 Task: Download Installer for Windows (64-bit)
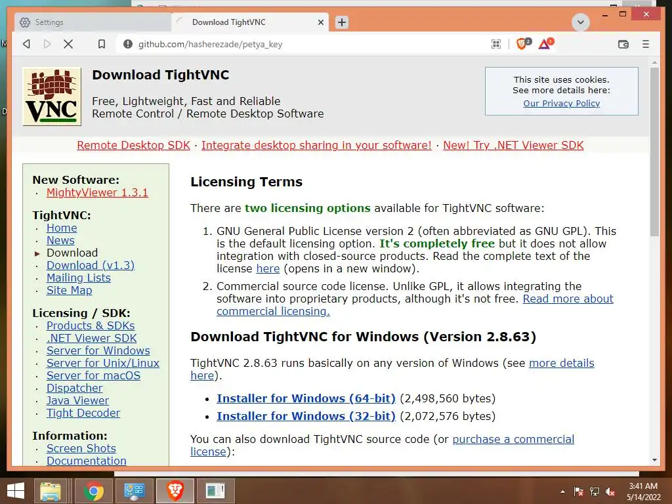click(306, 398)
